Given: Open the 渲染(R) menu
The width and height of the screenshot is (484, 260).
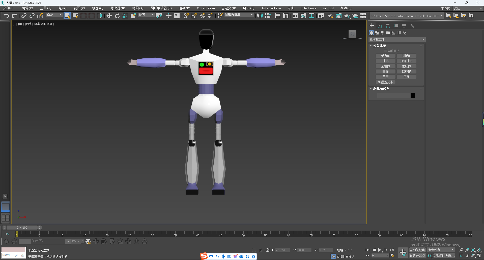Looking at the screenshot, I should click(184, 8).
